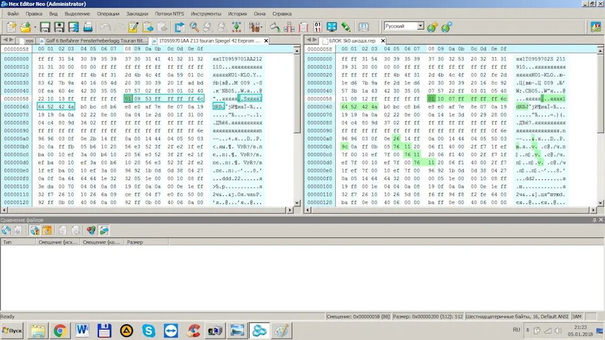Click the Save floppy disk icon

(45, 26)
